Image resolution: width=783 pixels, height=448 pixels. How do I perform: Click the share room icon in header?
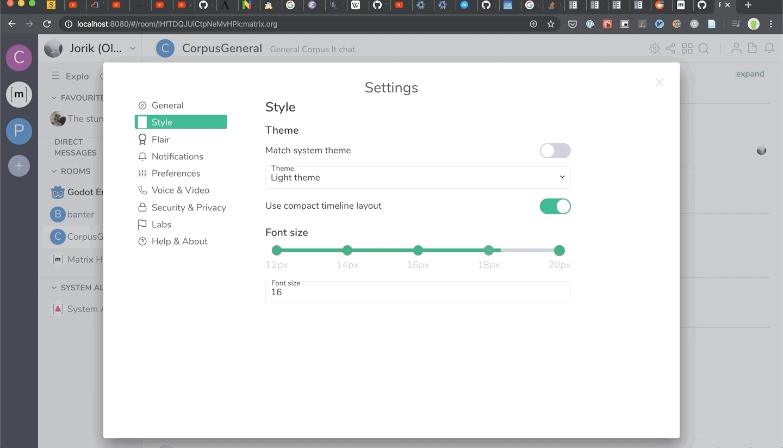670,48
